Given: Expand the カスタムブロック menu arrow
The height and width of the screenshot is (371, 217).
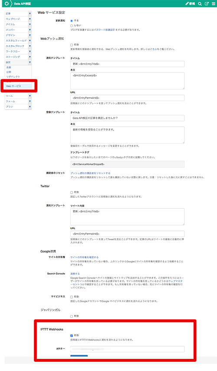Looking at the screenshot, I should pyautogui.click(x=30, y=46).
